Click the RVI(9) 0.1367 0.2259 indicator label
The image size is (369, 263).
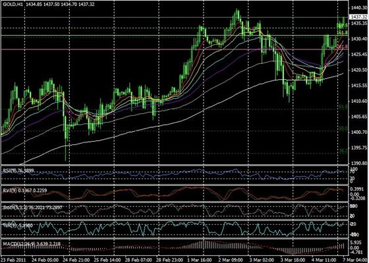[x=25, y=190]
